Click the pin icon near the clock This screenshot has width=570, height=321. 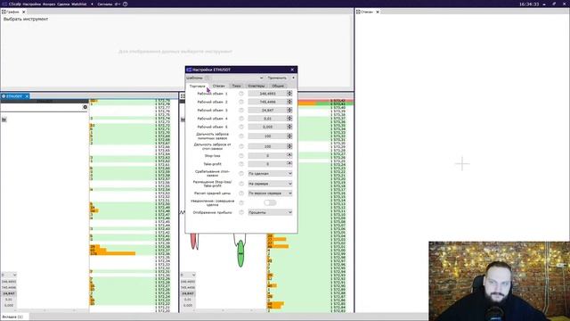(554, 4)
